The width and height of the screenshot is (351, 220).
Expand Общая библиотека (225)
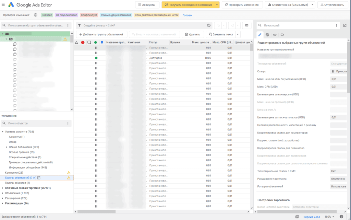coord(6,147)
